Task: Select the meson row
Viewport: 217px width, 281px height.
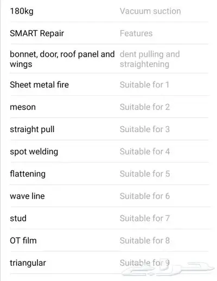Action: [x=109, y=107]
